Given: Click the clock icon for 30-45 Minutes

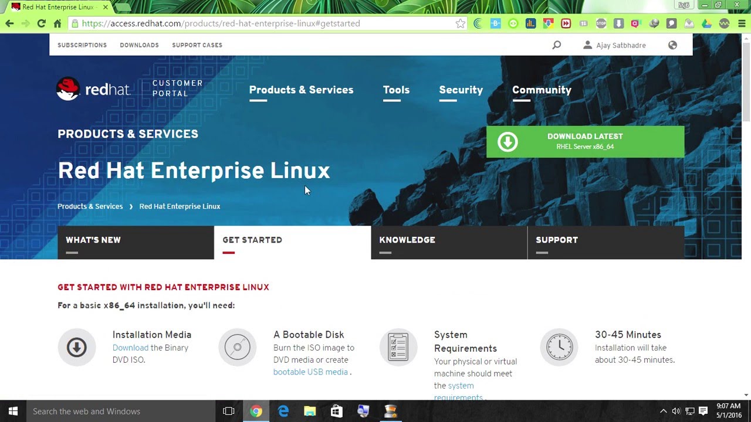Looking at the screenshot, I should pyautogui.click(x=559, y=348).
